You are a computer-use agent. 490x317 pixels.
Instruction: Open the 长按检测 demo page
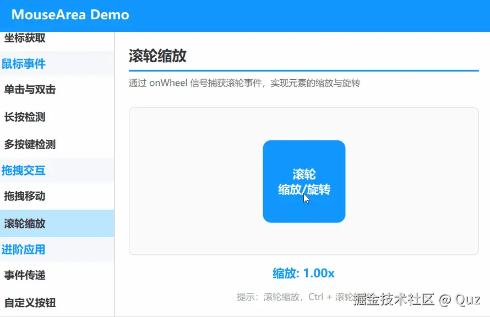[57, 117]
